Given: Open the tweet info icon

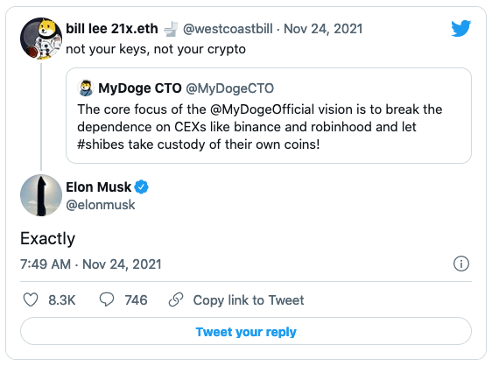Looking at the screenshot, I should pyautogui.click(x=461, y=264).
